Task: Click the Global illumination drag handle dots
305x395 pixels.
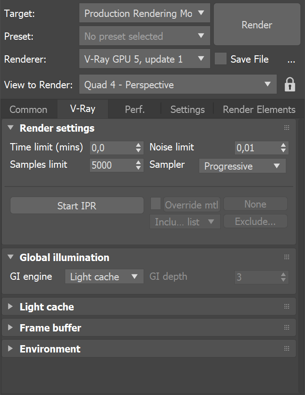Action: coord(286,257)
